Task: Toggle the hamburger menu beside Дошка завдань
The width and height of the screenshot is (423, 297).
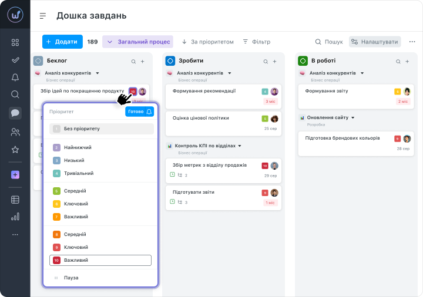Action: click(x=42, y=16)
